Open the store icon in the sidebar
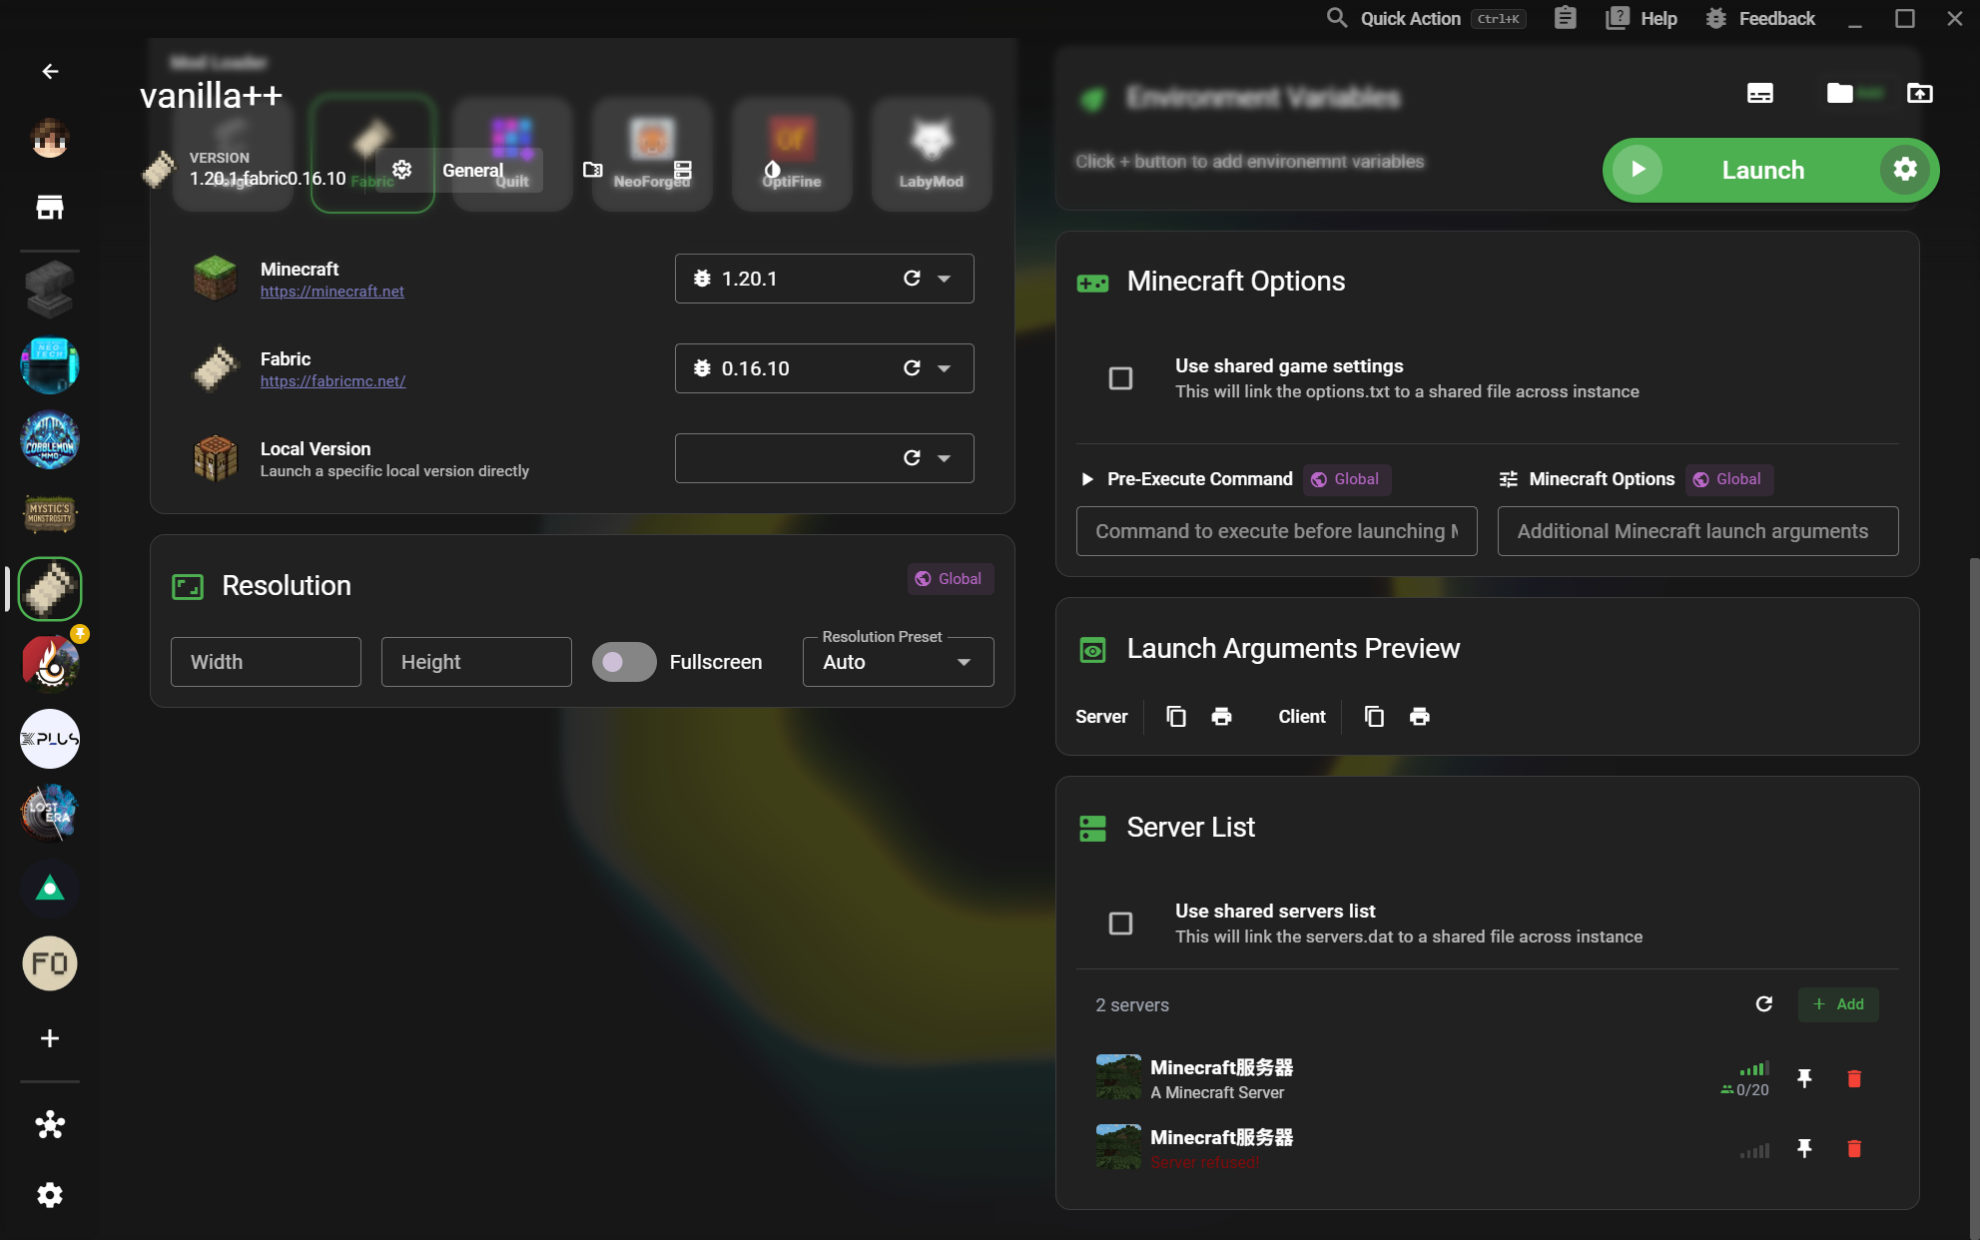1980x1240 pixels. coord(50,207)
